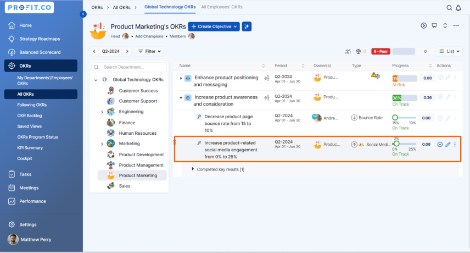Open Matthew Perry profile avatar

pyautogui.click(x=13, y=239)
